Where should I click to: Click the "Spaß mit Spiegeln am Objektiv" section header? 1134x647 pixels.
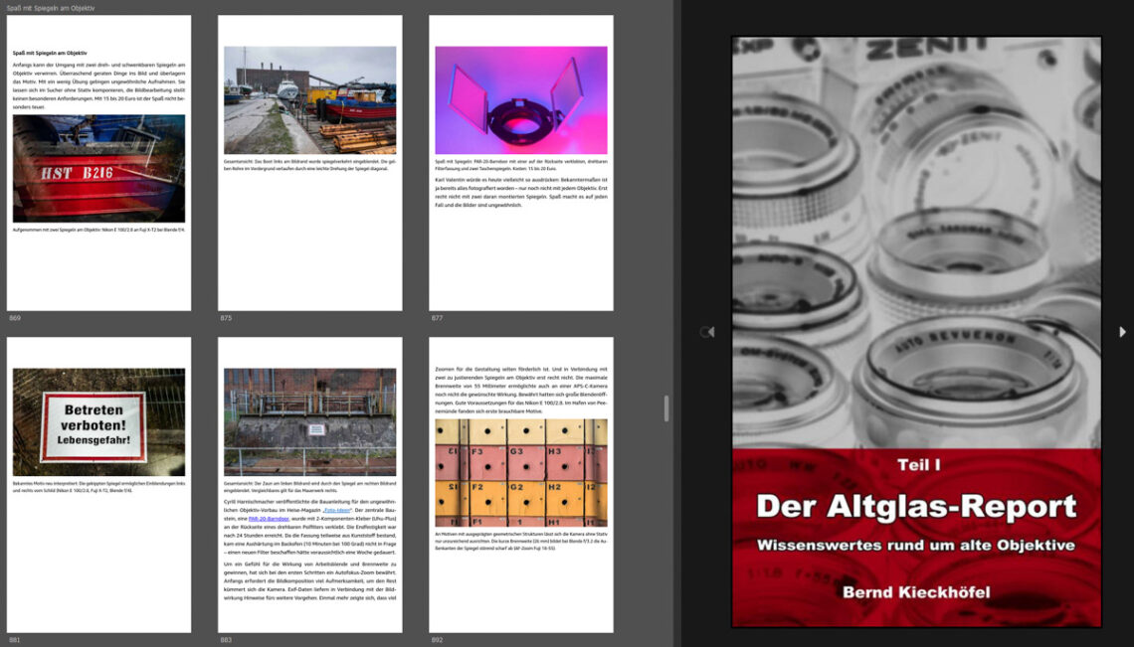tap(51, 8)
